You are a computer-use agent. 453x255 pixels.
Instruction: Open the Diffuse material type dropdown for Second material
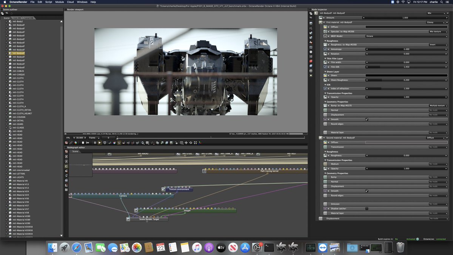click(436, 138)
